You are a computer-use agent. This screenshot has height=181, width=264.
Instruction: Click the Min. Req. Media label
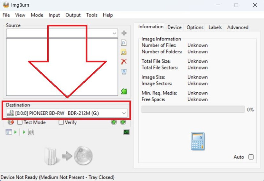159,93
